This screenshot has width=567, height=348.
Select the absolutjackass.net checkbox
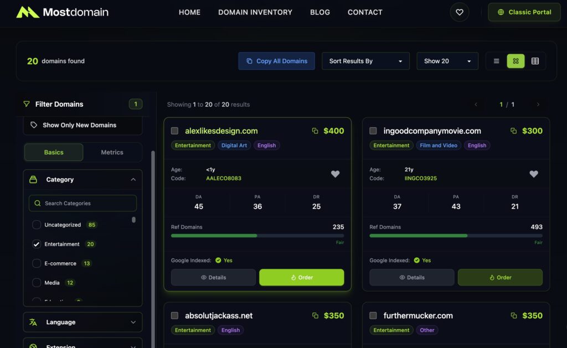(174, 315)
